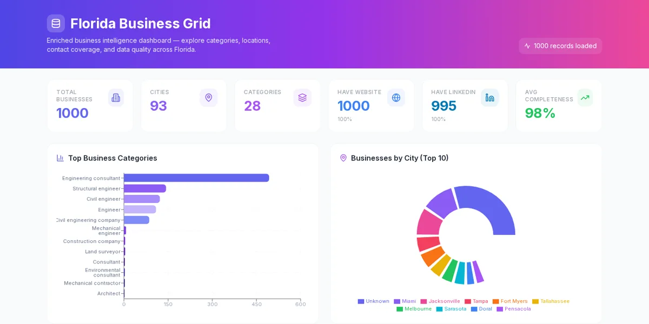
Task: Click the database logo icon beside the title
Action: click(56, 23)
